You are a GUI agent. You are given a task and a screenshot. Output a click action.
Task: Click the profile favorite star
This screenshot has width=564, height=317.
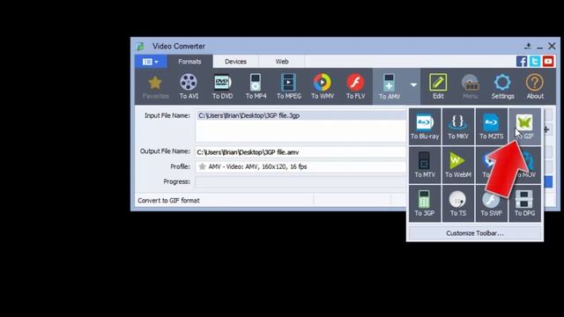coord(202,166)
